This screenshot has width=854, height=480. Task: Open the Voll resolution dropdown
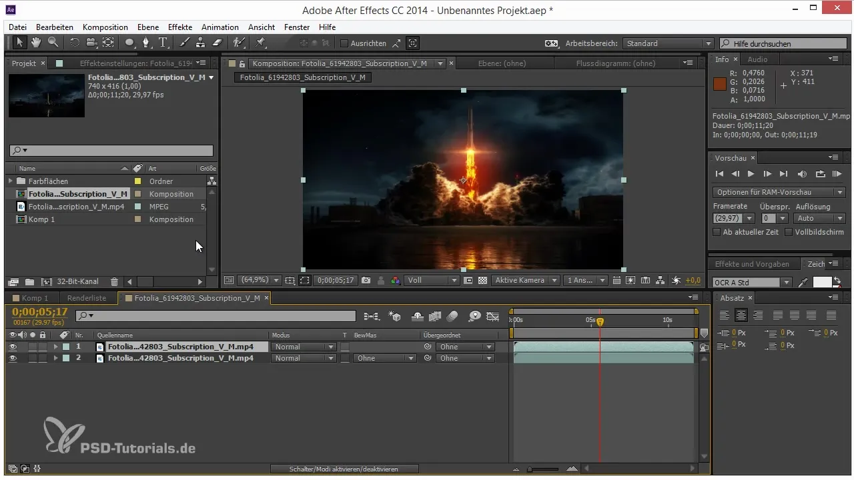coord(432,281)
